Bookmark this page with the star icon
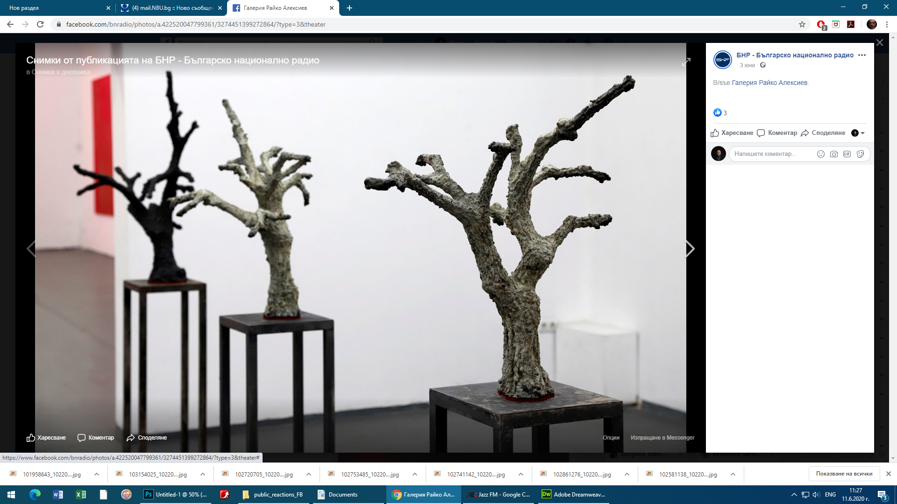Image resolution: width=897 pixels, height=504 pixels. coord(802,24)
